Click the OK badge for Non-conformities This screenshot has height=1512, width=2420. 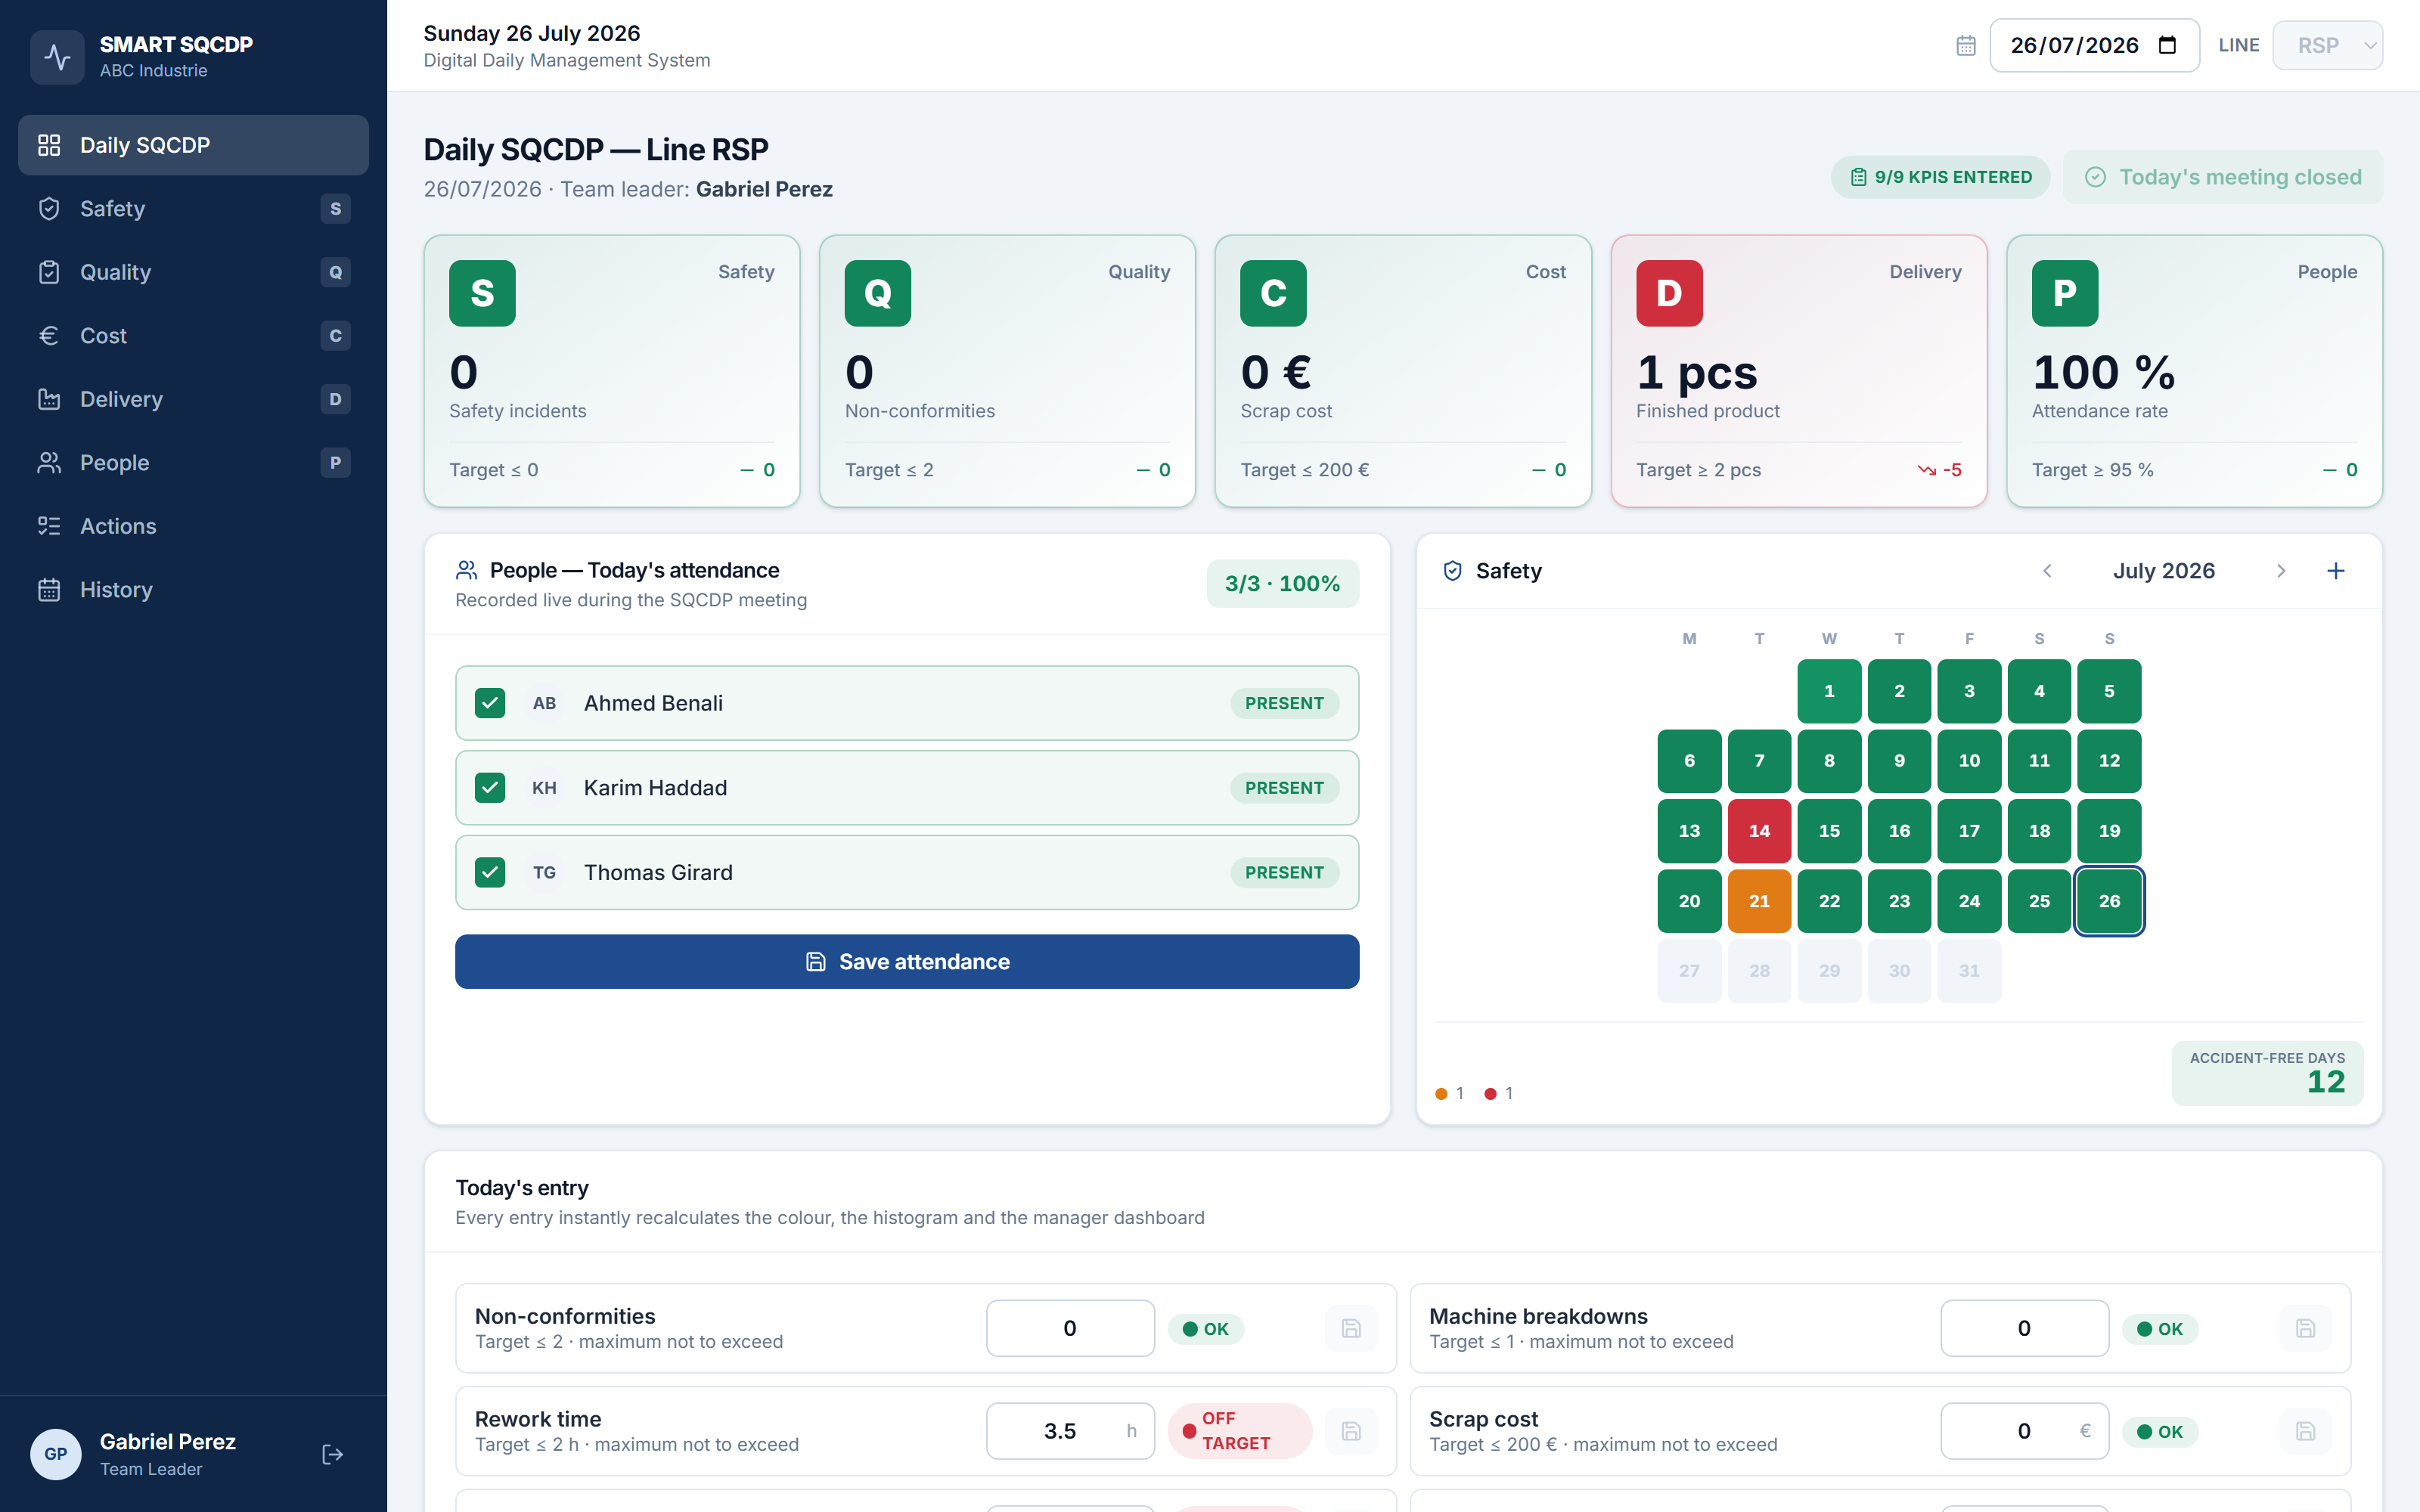(1205, 1329)
